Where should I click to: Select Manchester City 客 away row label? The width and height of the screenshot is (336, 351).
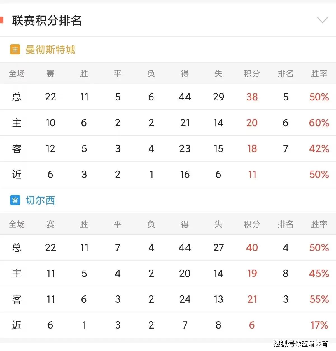[x=17, y=149]
